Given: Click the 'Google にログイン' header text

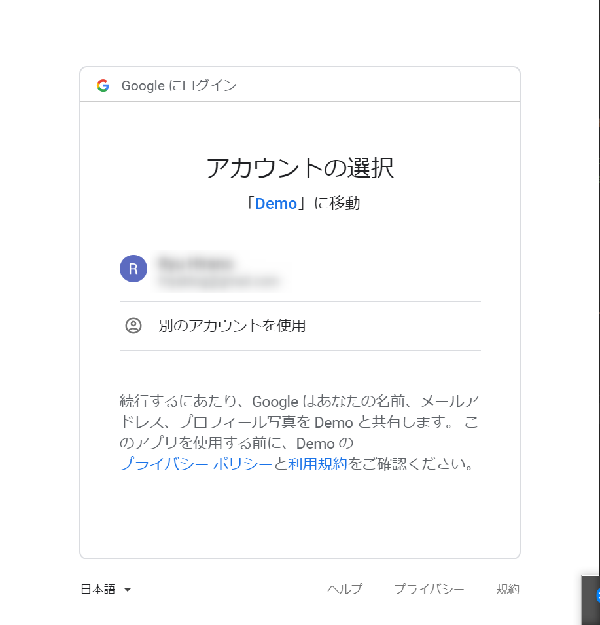Looking at the screenshot, I should tap(179, 86).
